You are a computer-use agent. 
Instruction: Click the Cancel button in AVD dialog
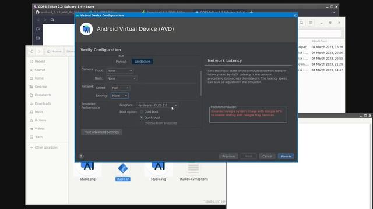(x=267, y=156)
